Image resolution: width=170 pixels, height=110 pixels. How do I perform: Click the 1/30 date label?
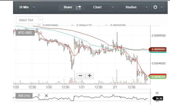pyautogui.click(x=49, y=87)
